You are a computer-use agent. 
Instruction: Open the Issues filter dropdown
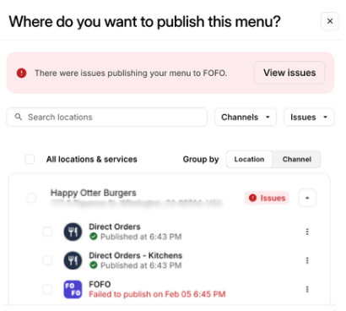coord(309,117)
